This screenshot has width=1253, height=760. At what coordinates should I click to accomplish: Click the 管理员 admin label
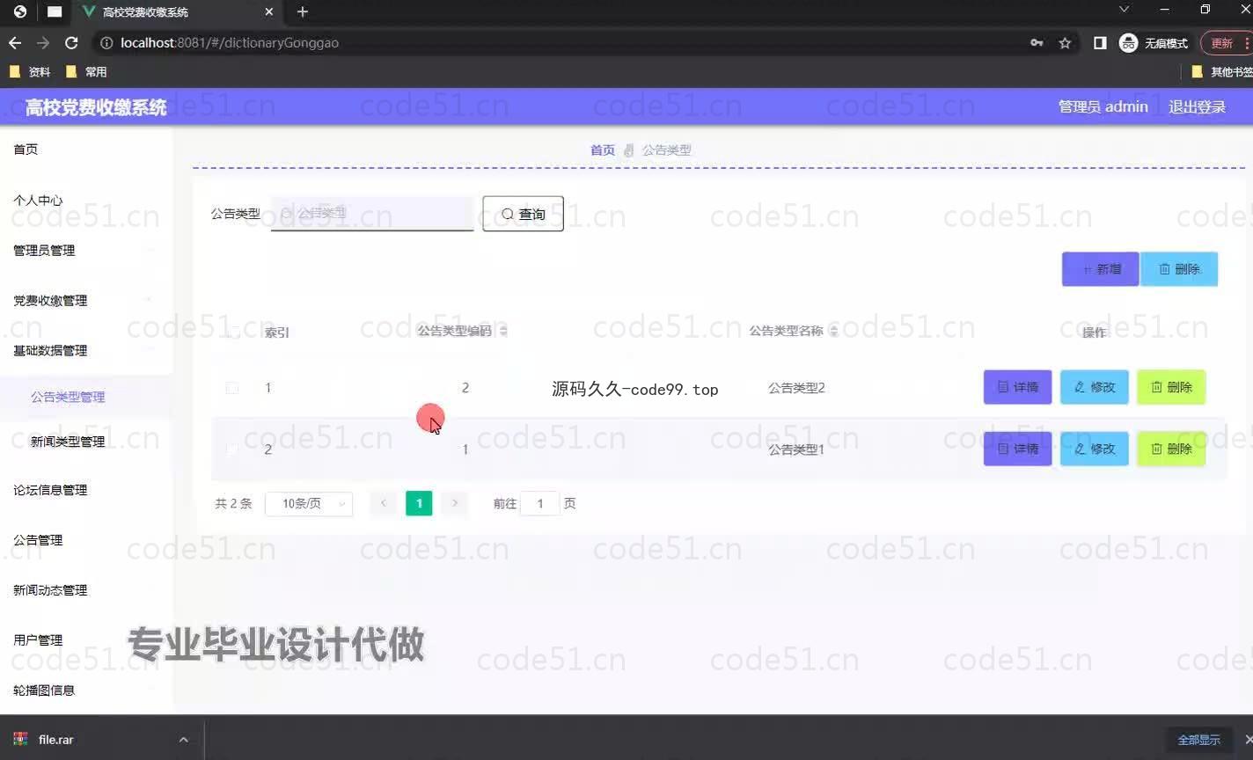tap(1103, 106)
